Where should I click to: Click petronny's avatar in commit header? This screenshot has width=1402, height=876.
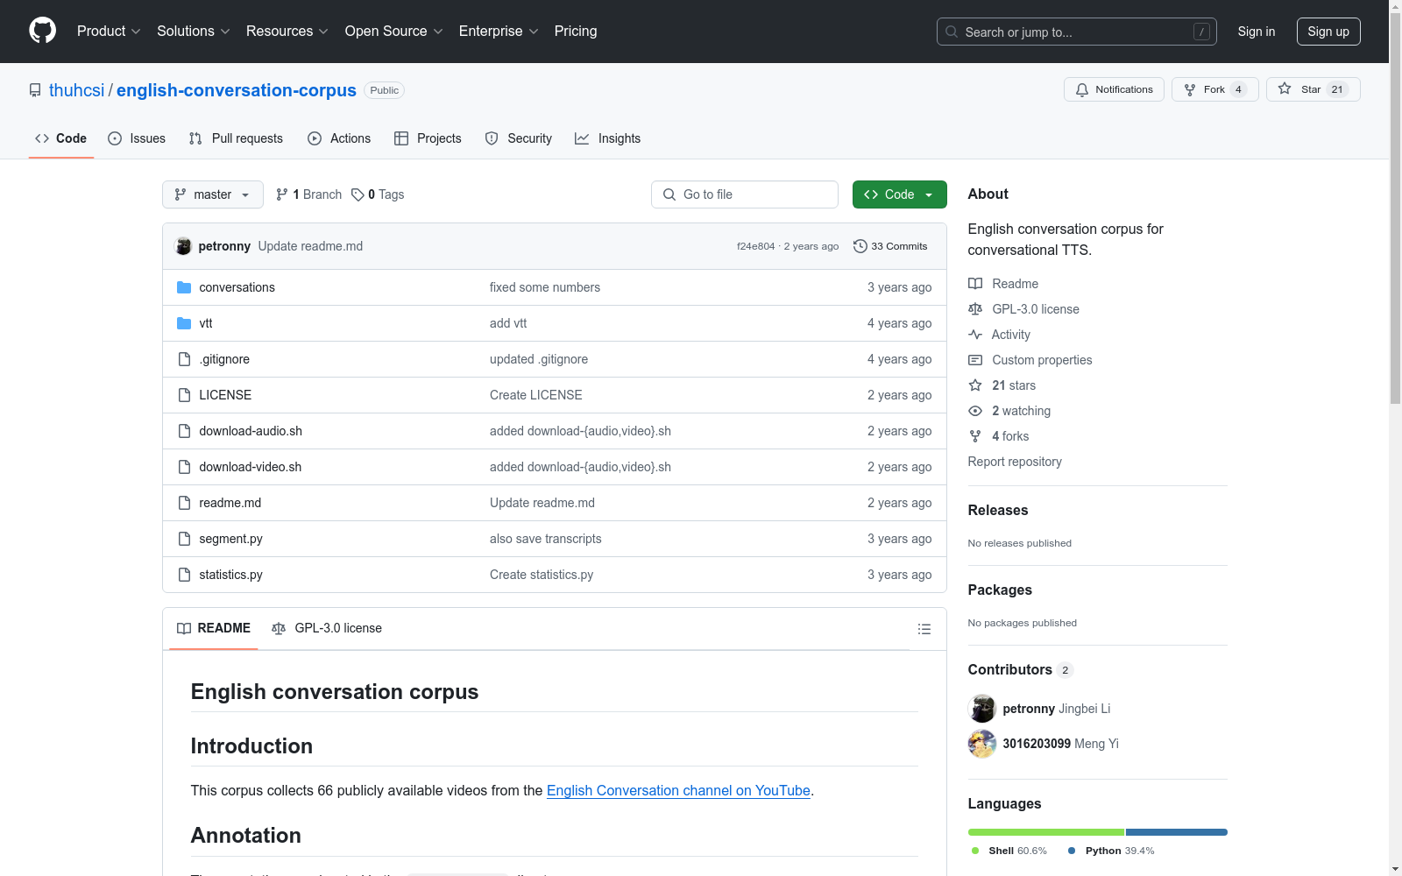point(184,246)
